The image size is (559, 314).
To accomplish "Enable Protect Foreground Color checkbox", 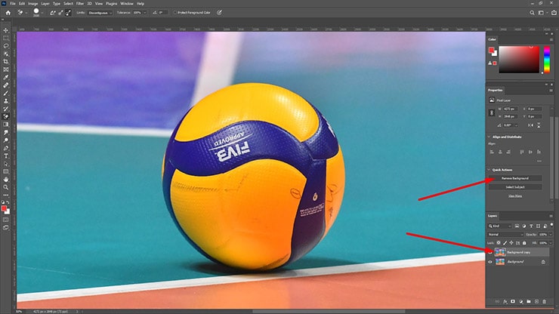I will (x=174, y=12).
